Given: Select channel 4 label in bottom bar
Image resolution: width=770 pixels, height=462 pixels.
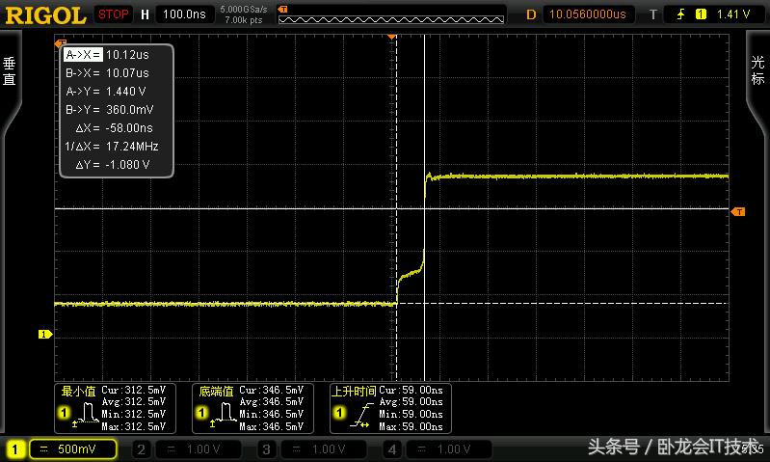Looking at the screenshot, I should (x=391, y=449).
